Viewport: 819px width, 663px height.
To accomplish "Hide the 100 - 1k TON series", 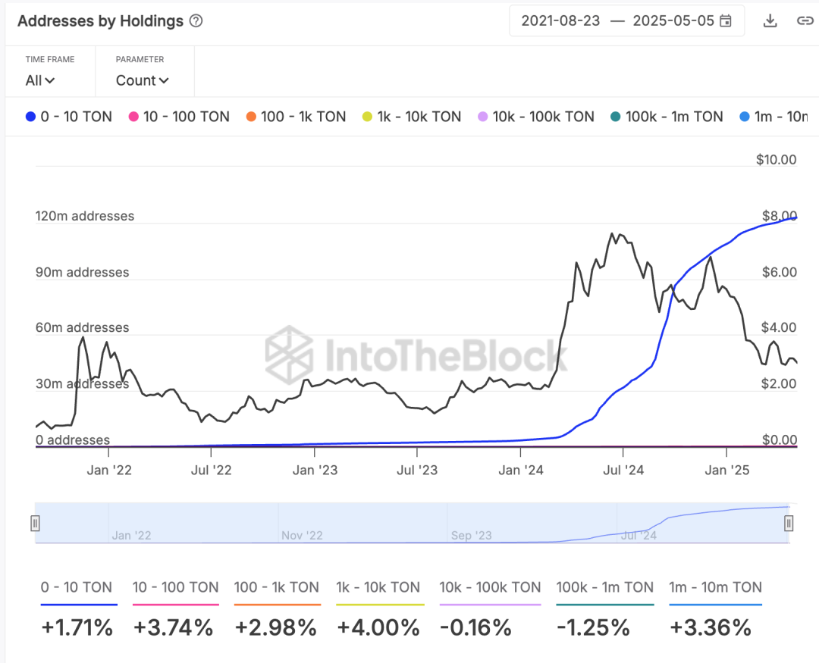I will 296,117.
